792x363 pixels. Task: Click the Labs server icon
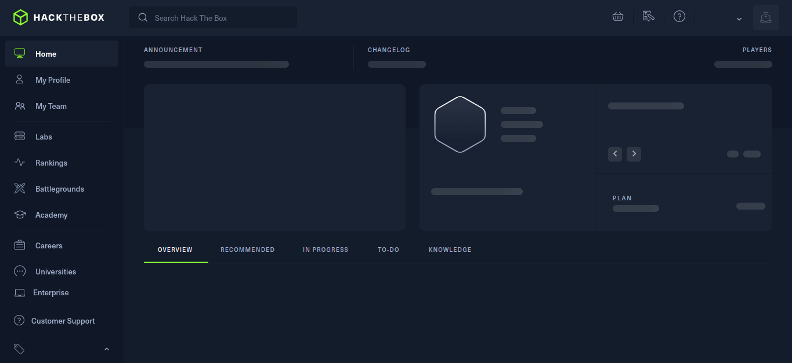(20, 137)
